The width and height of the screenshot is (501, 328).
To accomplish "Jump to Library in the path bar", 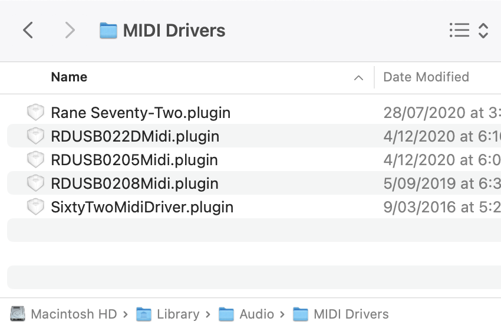I will pyautogui.click(x=178, y=314).
